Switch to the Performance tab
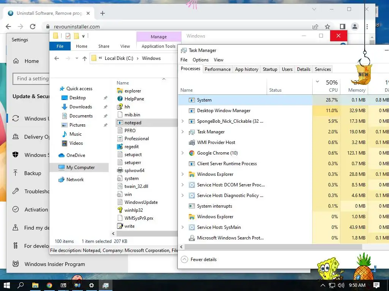The image size is (389, 291). click(x=218, y=69)
